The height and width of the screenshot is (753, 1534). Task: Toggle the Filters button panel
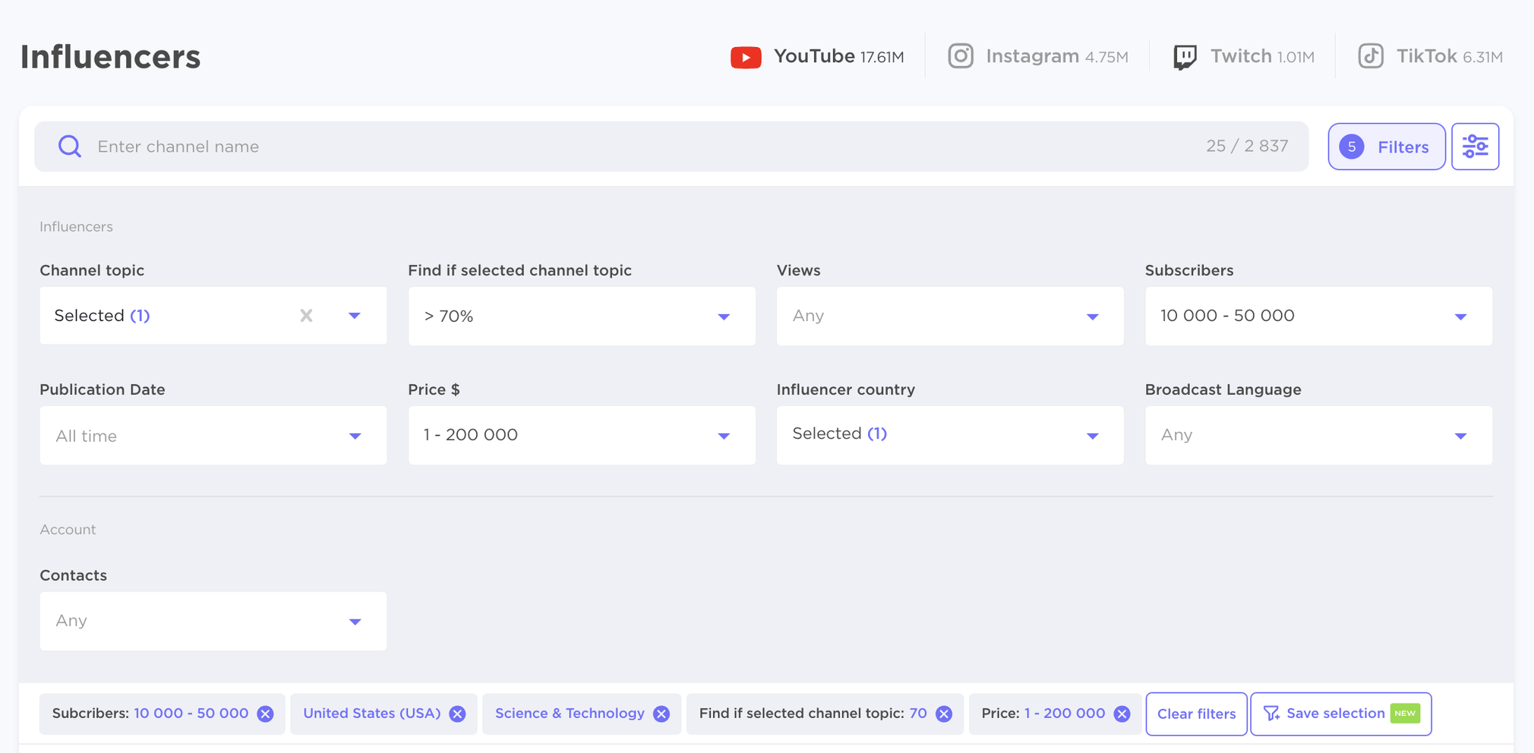(x=1386, y=147)
